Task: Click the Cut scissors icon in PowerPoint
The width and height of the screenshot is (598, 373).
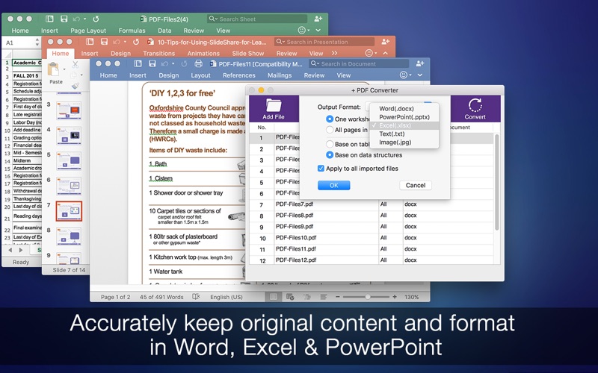Action: click(75, 64)
